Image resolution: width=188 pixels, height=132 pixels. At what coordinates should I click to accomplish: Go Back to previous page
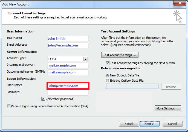pos(129,124)
